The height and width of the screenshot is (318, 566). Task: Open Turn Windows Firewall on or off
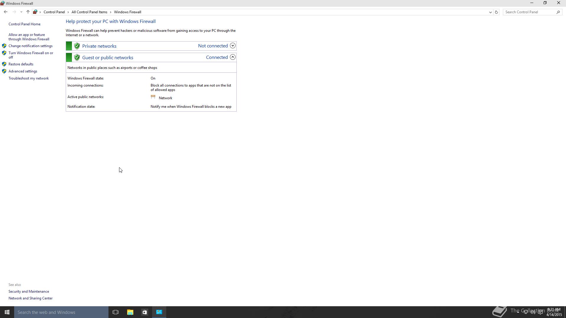pos(31,55)
